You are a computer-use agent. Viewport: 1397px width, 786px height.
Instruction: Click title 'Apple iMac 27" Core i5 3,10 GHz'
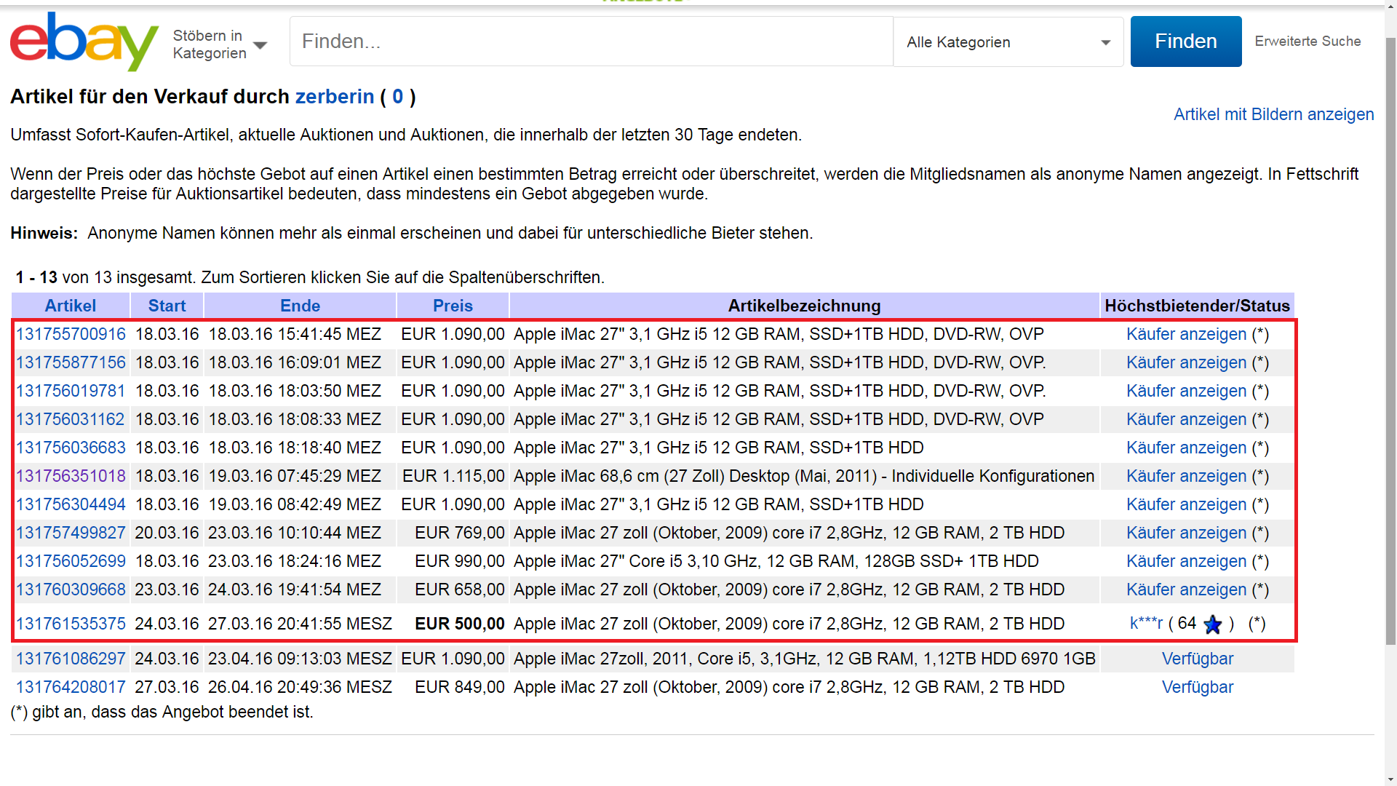coord(776,561)
